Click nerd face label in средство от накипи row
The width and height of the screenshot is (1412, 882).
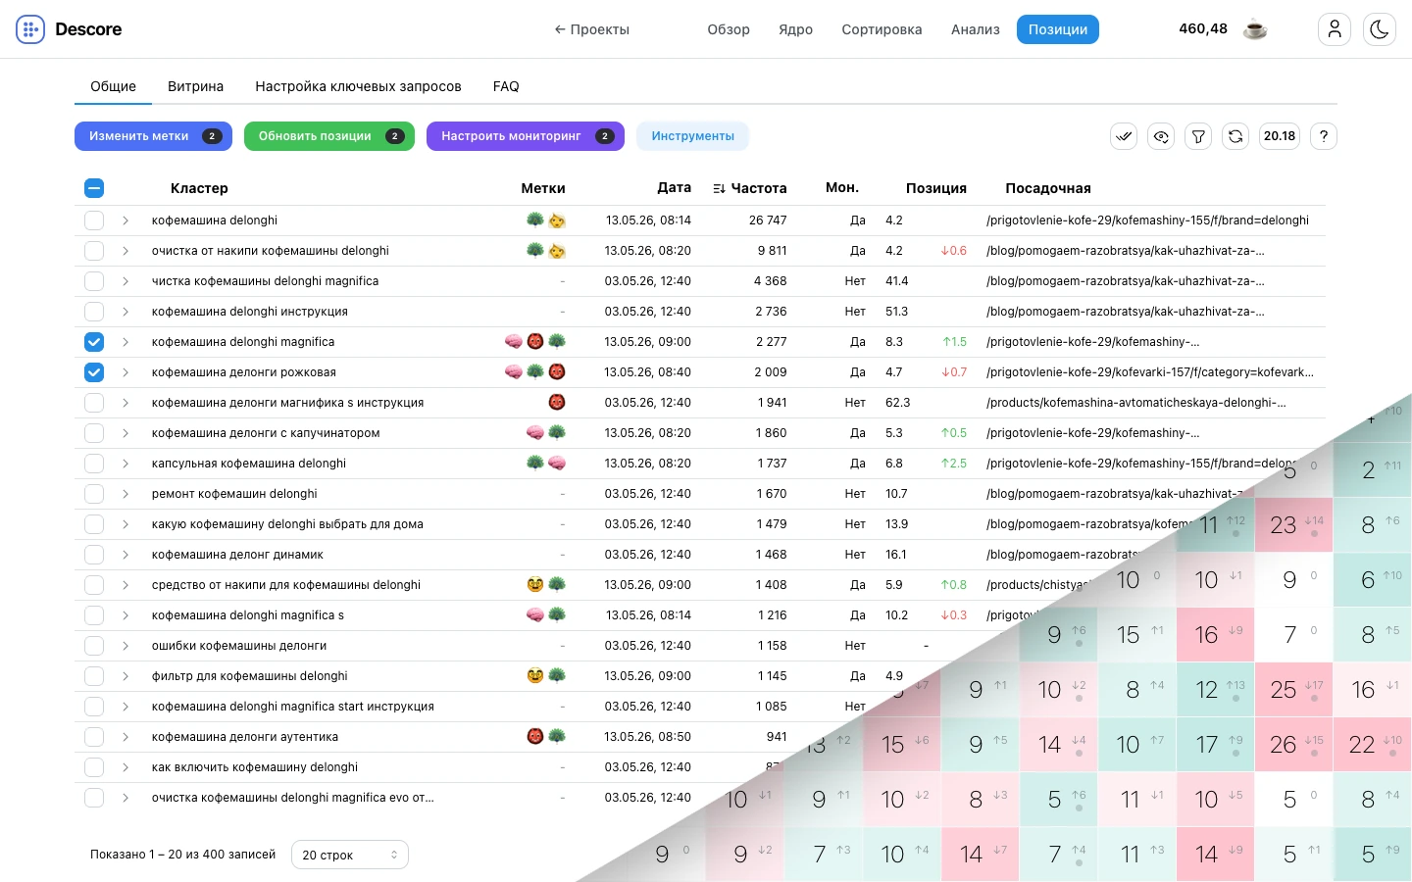535,585
